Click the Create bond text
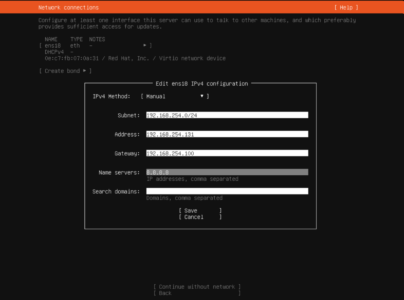Screen dimensions: 404x300 (62, 71)
